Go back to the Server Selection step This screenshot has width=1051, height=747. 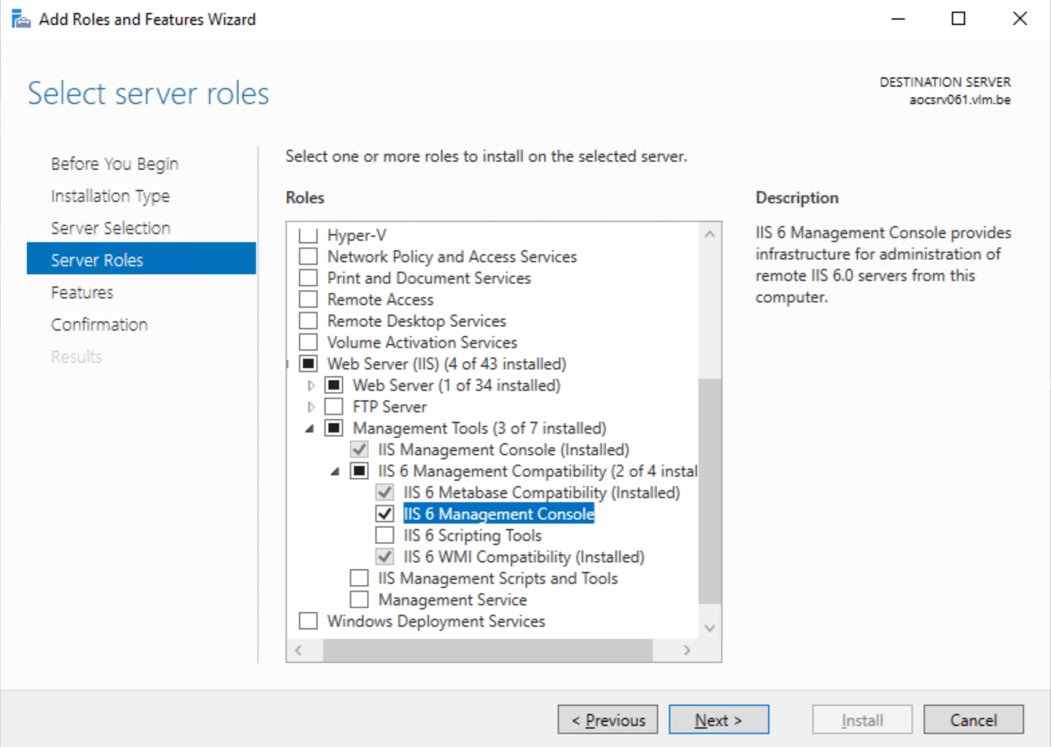[109, 228]
